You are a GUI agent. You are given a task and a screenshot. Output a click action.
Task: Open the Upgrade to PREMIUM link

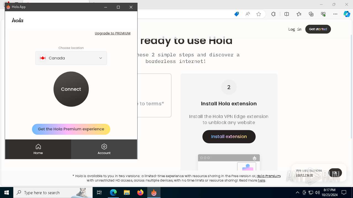(113, 33)
